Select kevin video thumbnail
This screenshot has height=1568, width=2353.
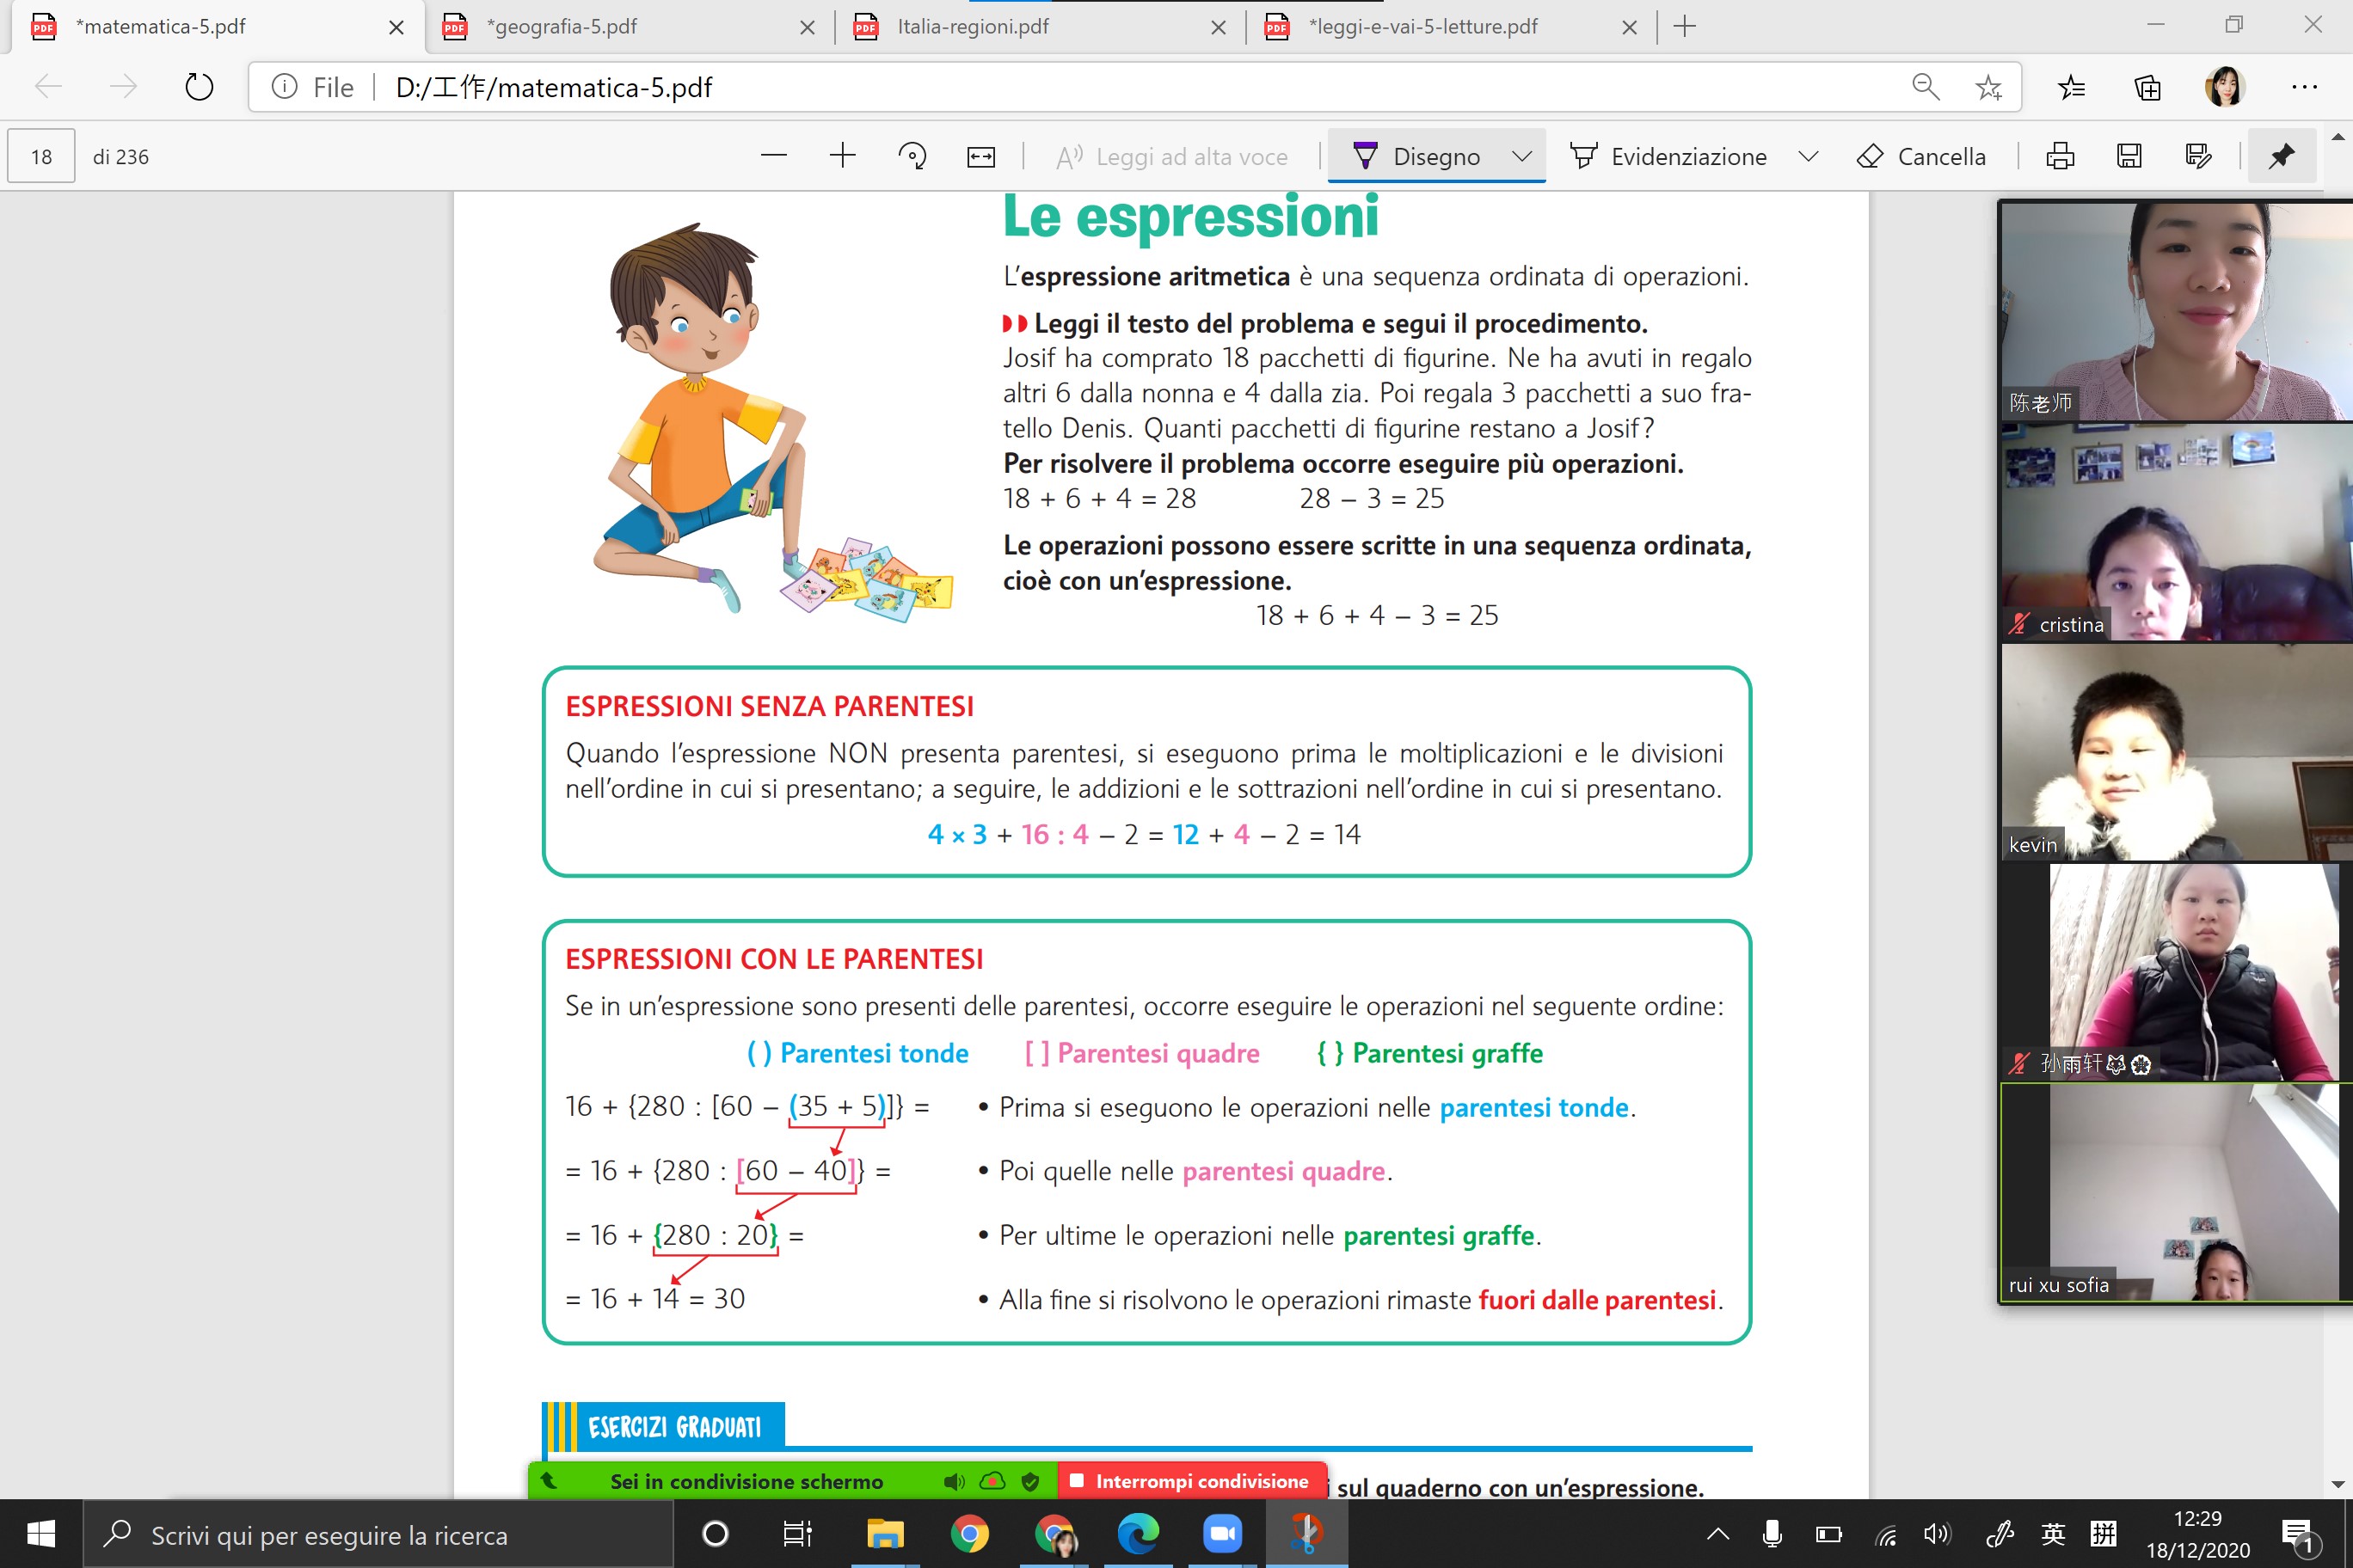click(2176, 751)
